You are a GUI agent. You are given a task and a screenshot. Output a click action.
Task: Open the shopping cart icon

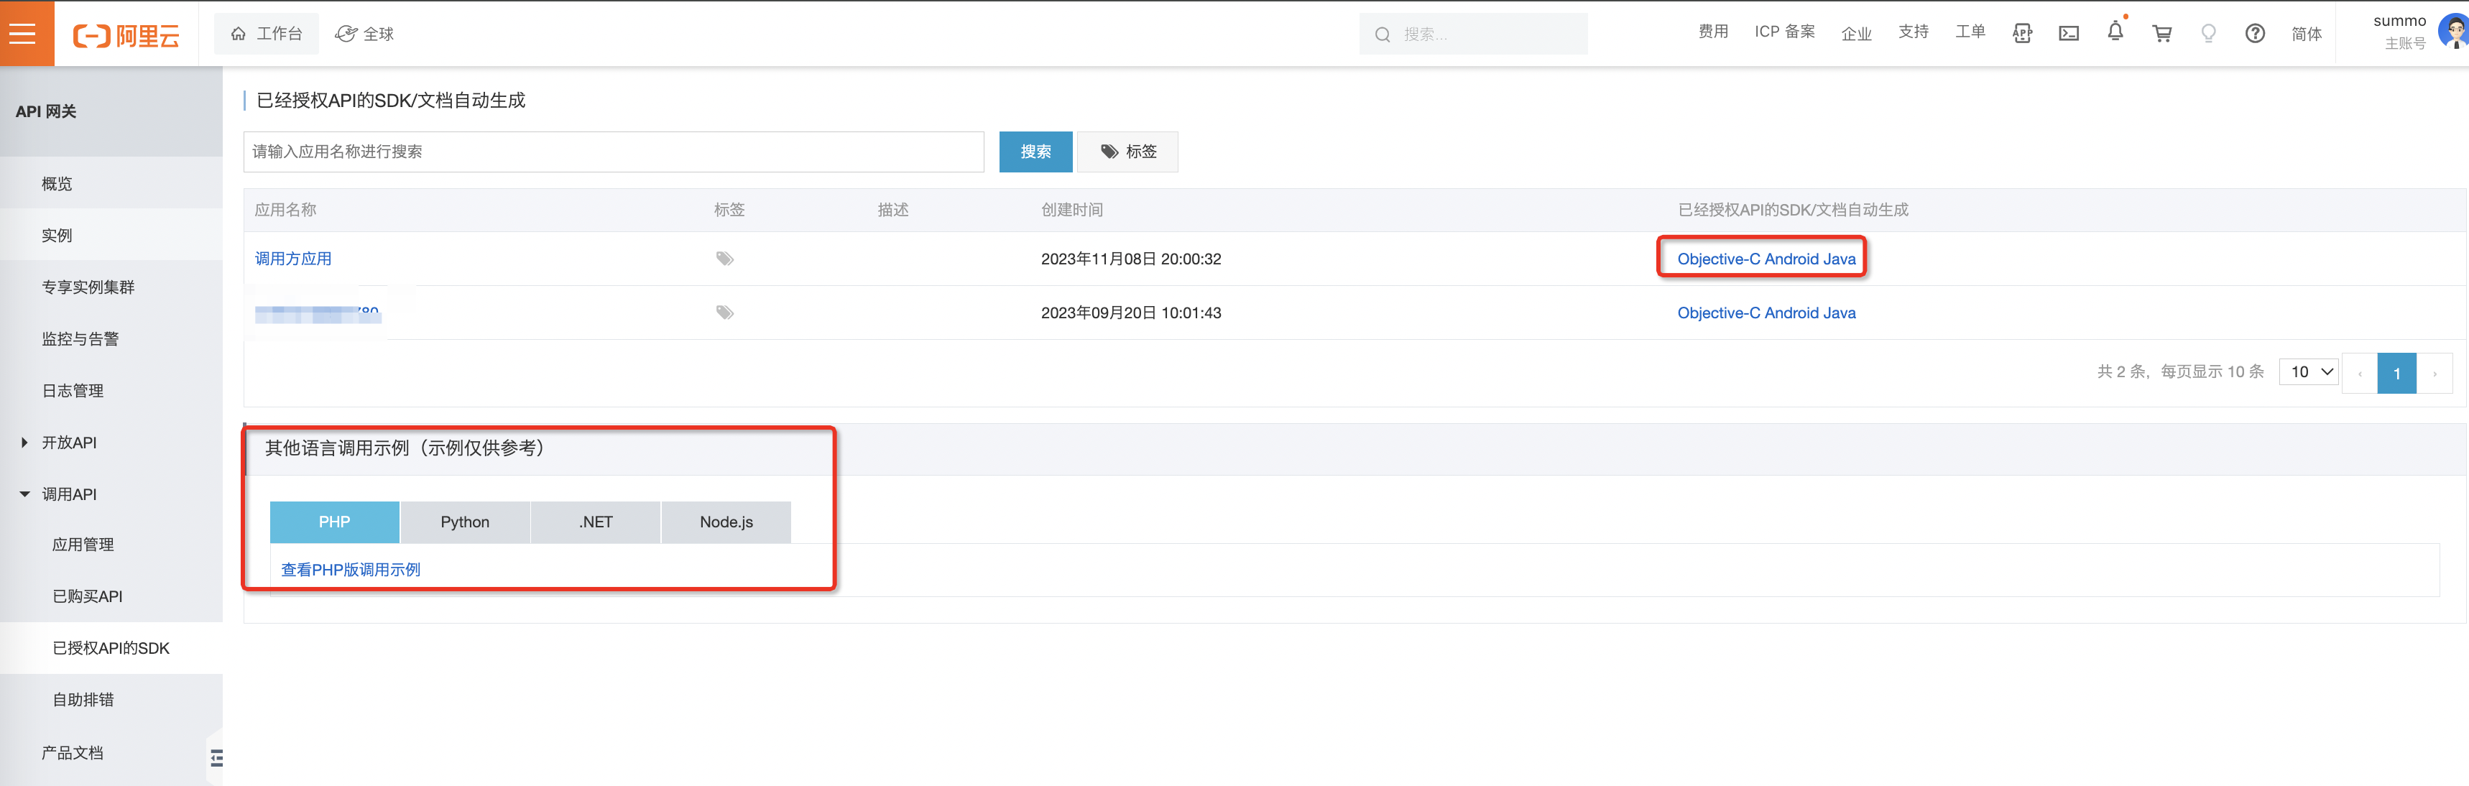2161,34
